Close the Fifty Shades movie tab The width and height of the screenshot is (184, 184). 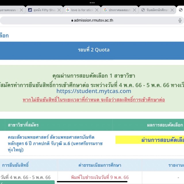[x=59, y=10]
